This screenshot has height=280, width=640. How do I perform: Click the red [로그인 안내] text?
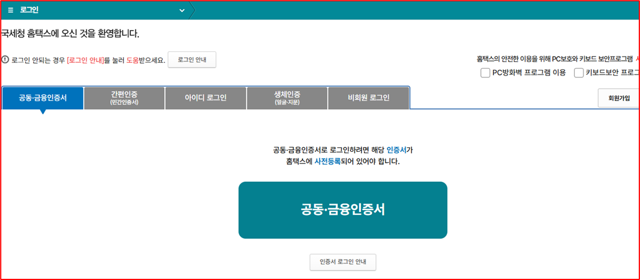(85, 60)
